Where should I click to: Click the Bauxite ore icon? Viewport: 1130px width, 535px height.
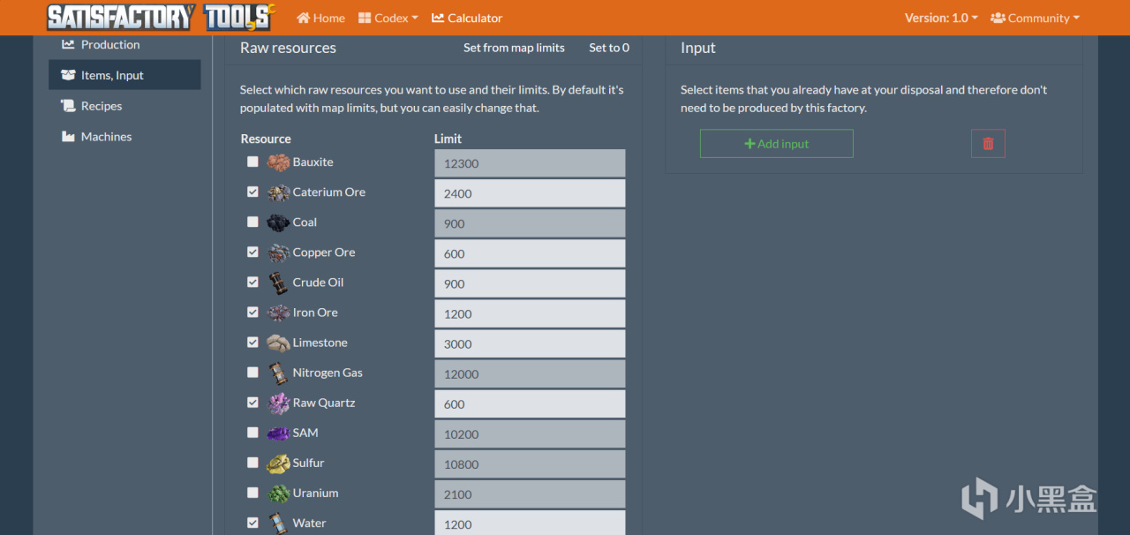278,162
